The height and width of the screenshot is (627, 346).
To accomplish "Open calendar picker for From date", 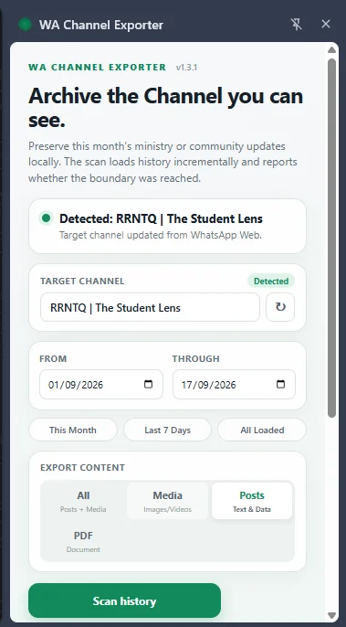I will point(148,384).
